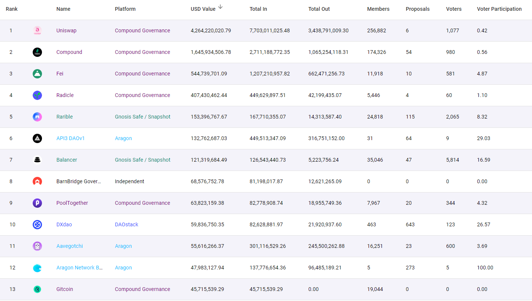
Task: Open the Balancer DAO link
Action: tap(67, 160)
